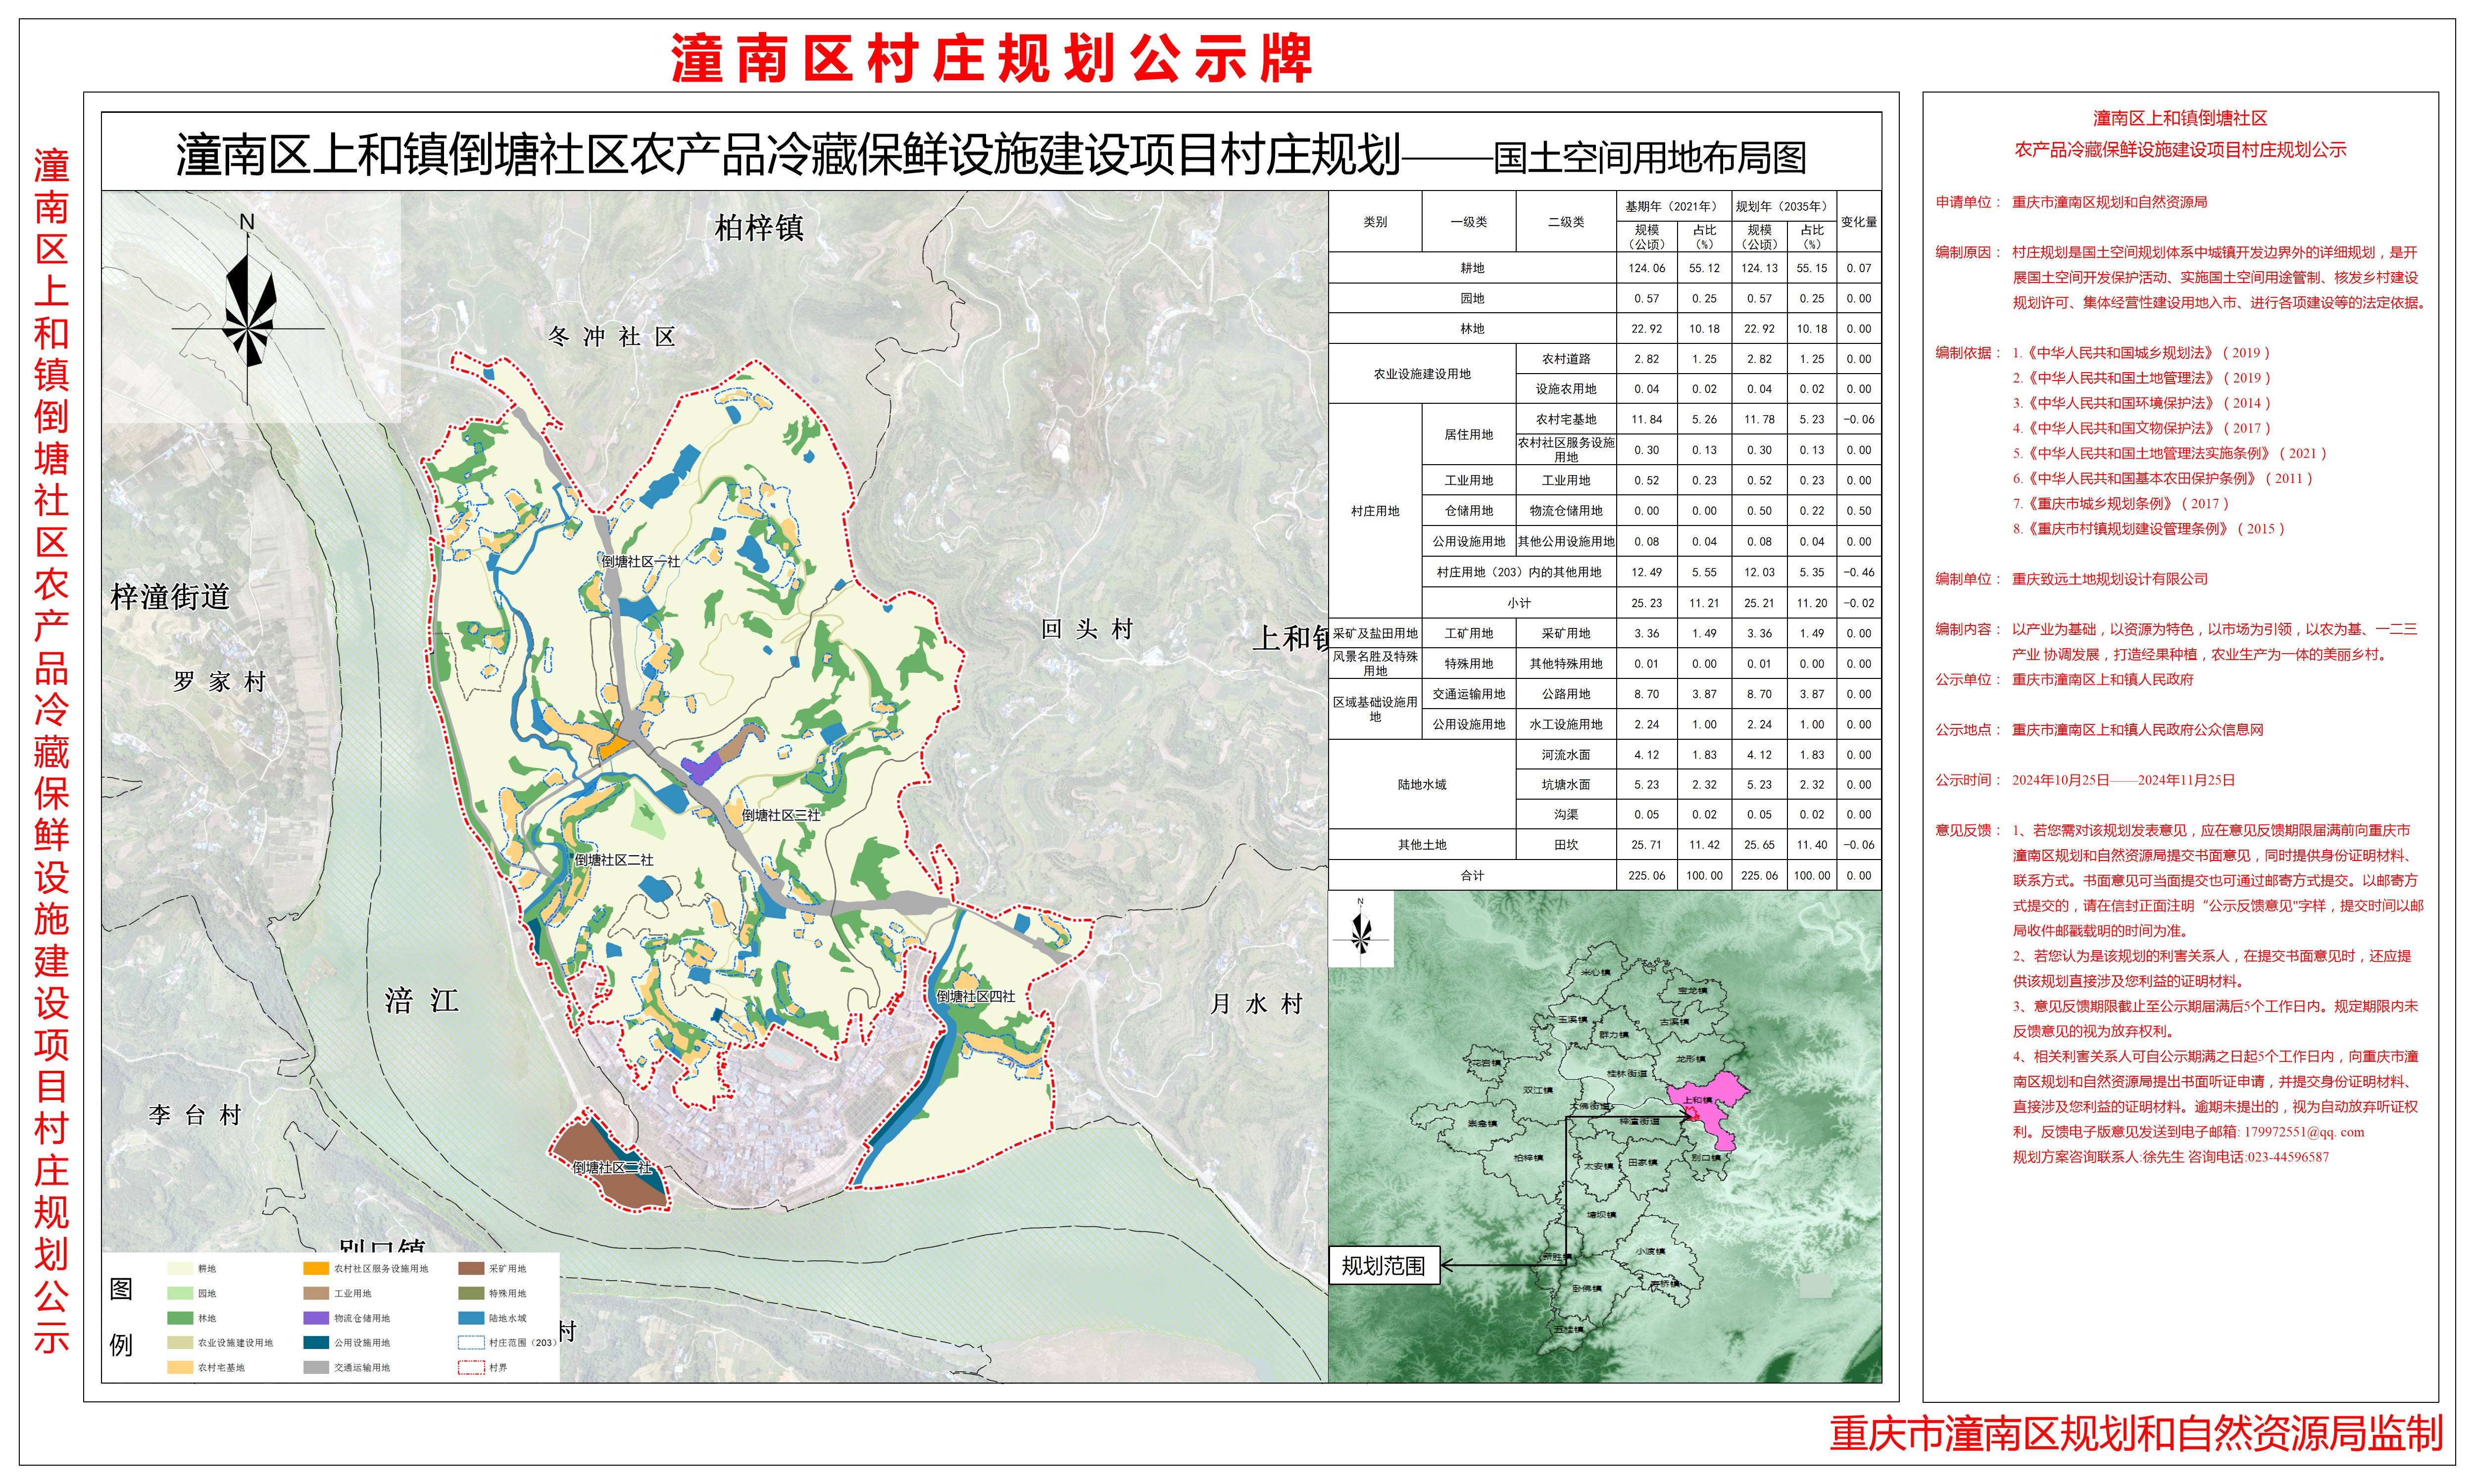The image size is (2475, 1484).
Task: Select the 农业设施建设用地 legend swatch
Action: point(180,1343)
